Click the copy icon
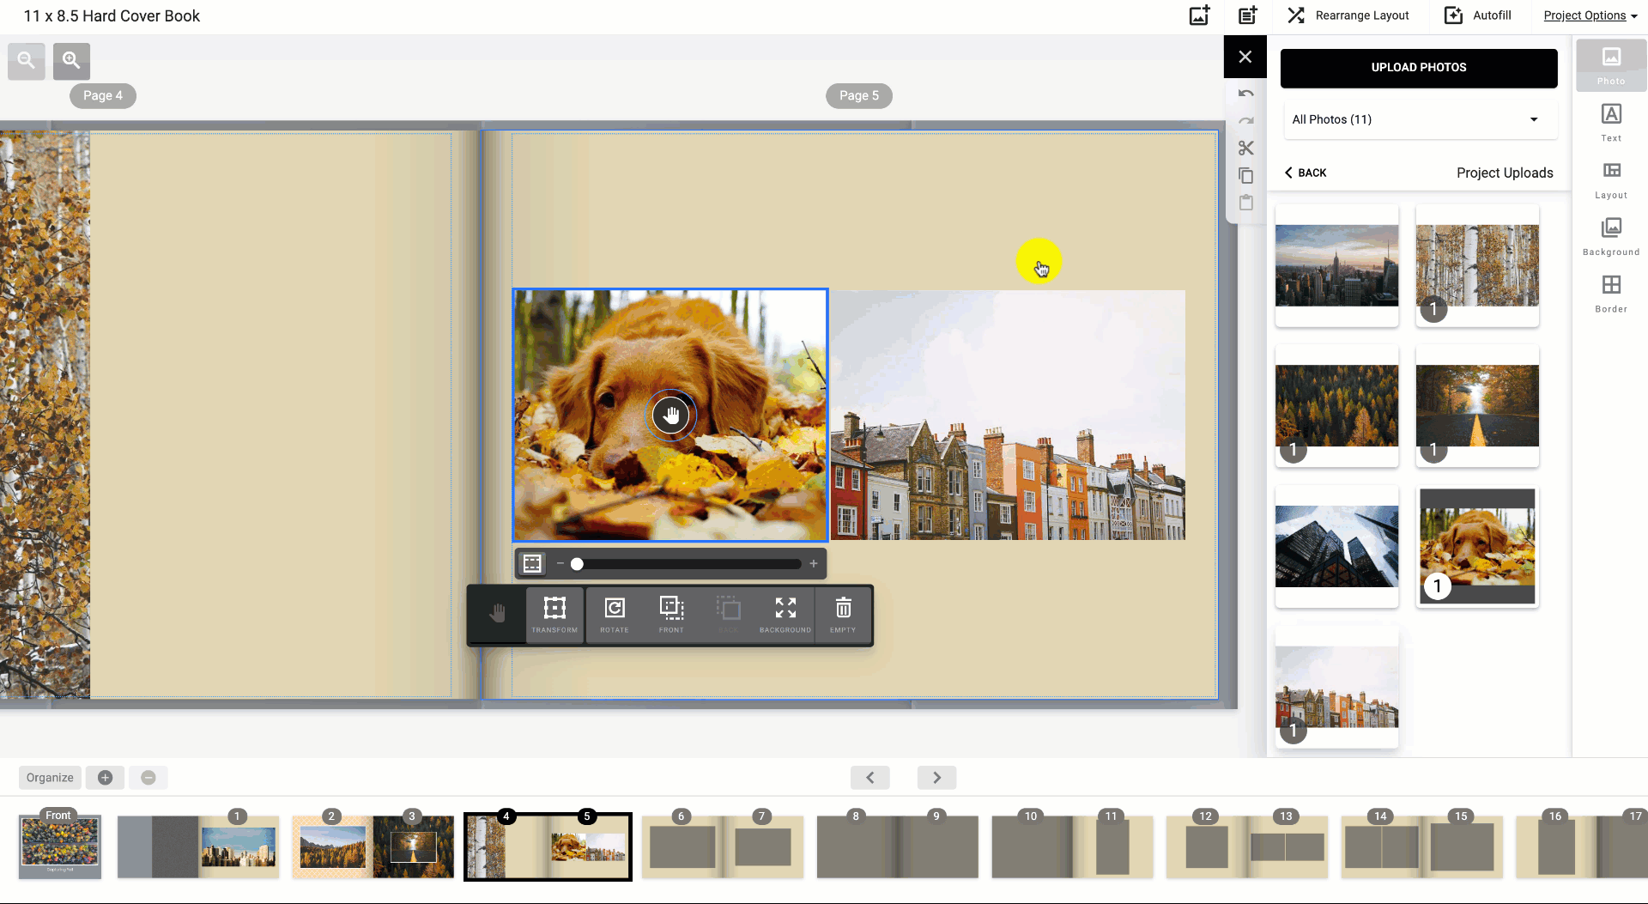The height and width of the screenshot is (904, 1648). (1246, 176)
